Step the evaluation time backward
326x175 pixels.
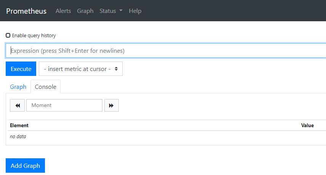click(x=17, y=106)
